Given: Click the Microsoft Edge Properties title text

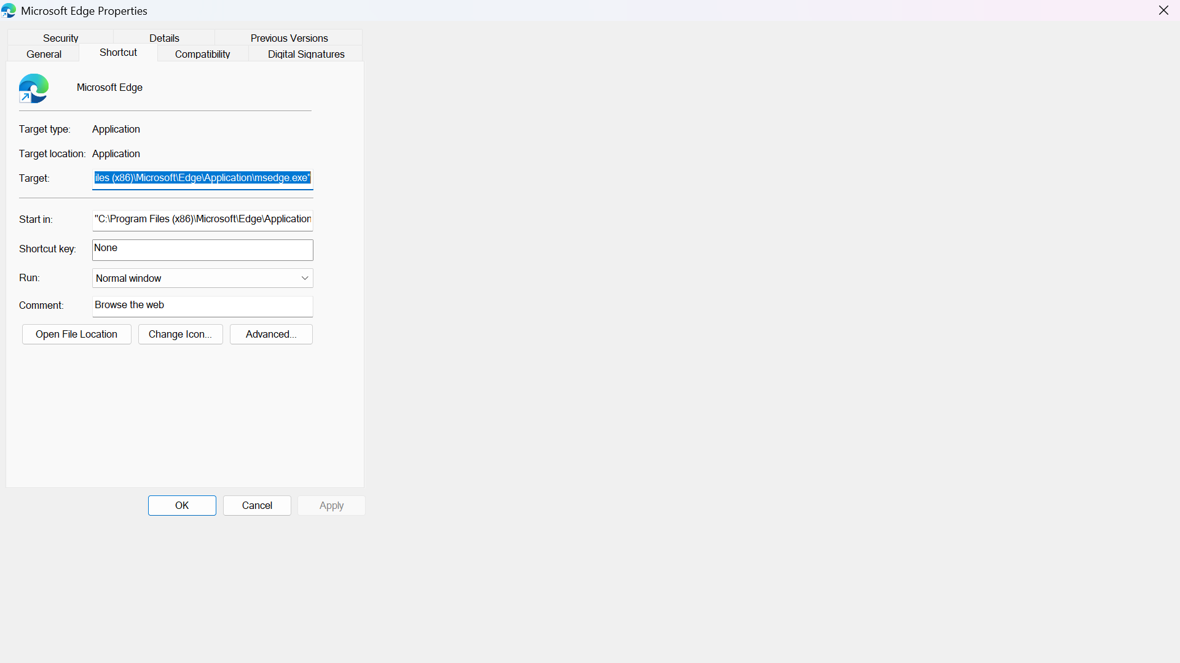Looking at the screenshot, I should (84, 11).
